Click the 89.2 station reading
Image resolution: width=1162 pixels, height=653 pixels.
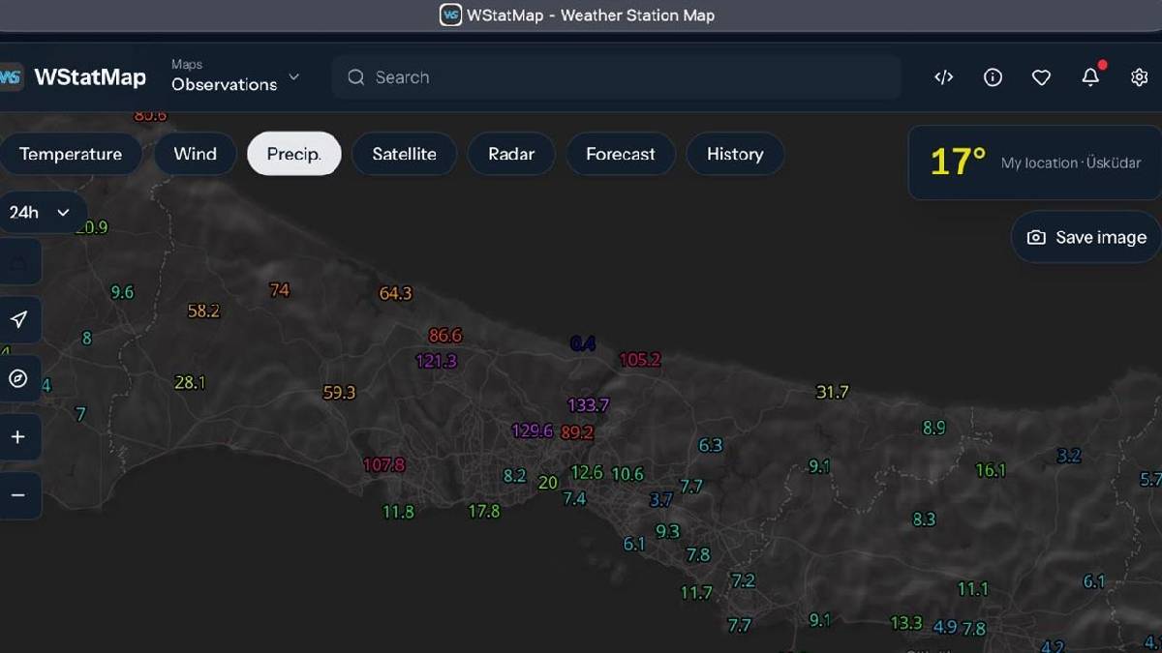(x=576, y=432)
